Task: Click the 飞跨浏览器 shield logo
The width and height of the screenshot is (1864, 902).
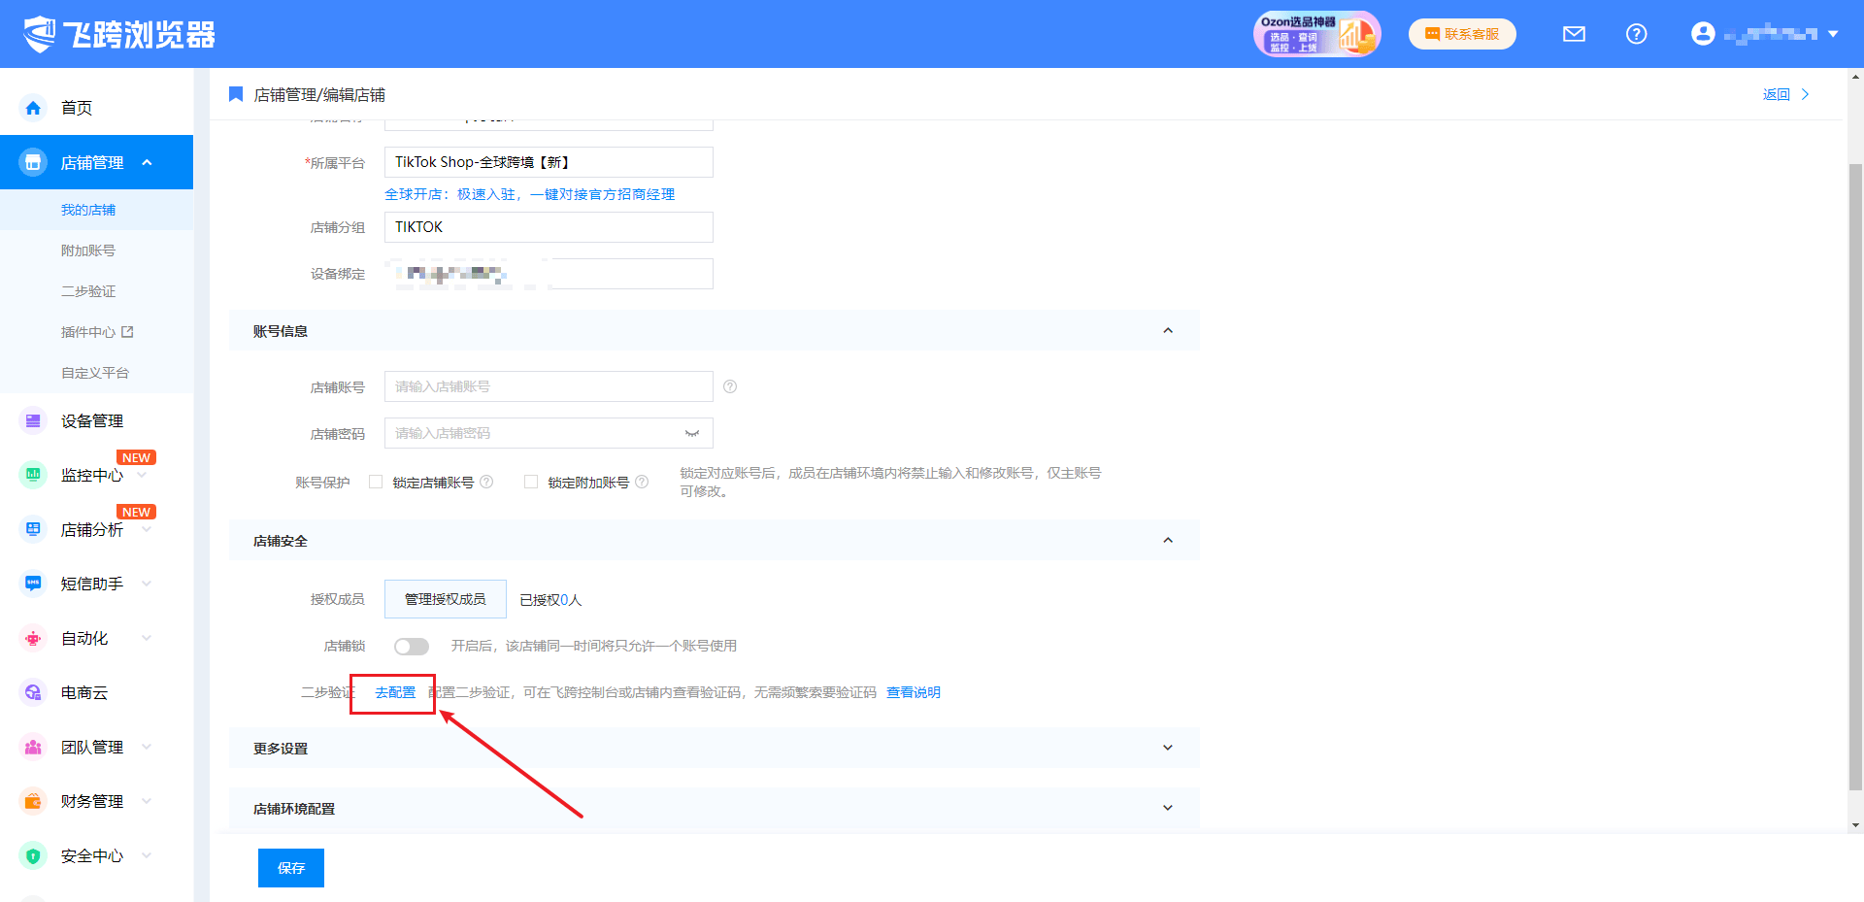Action: [41, 34]
